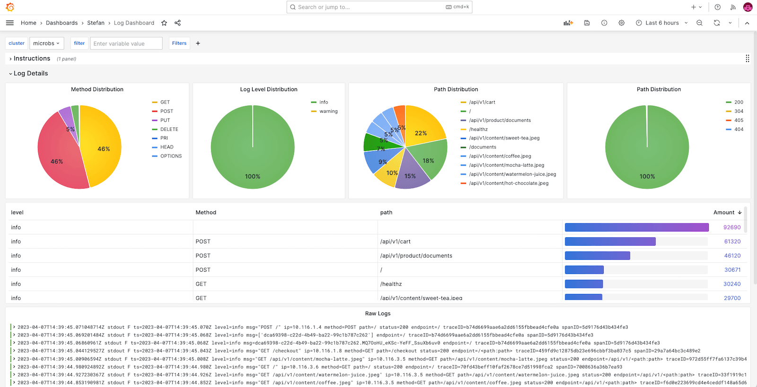Navigate to Stefan folder breadcrumb
The width and height of the screenshot is (757, 387).
coord(96,23)
